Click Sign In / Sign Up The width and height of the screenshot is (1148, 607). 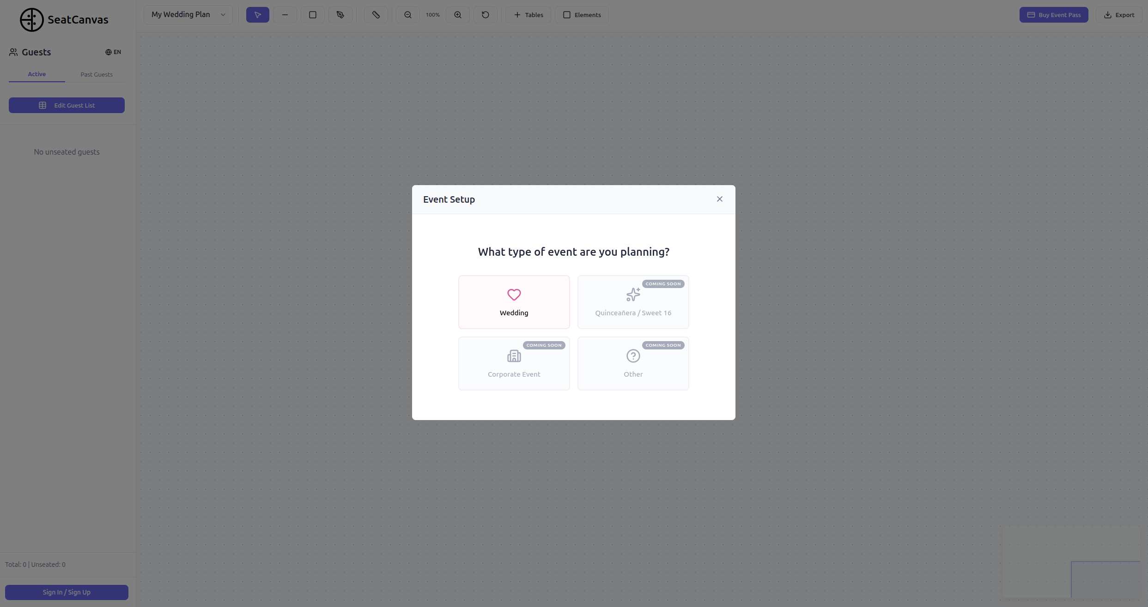point(67,592)
